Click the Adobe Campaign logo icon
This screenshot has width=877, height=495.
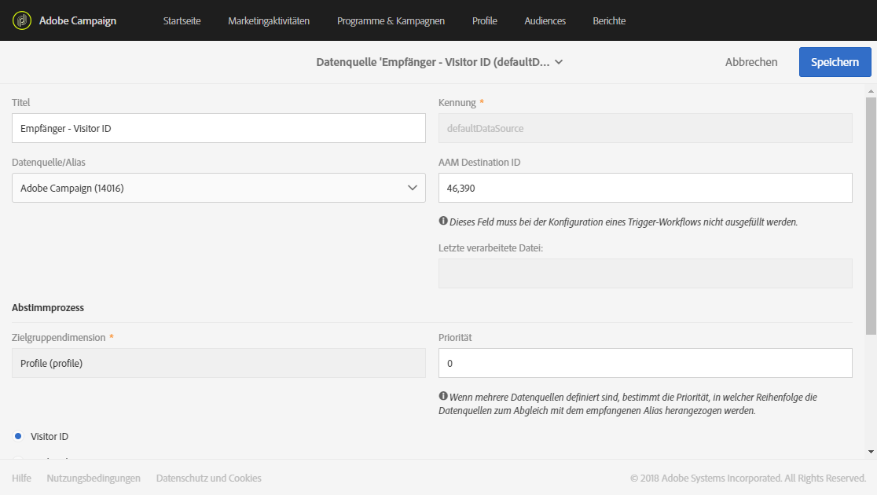(22, 20)
